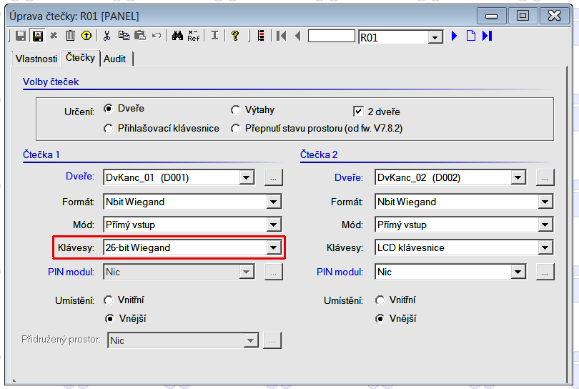Switch to the Vlastnosti tab
Viewport: 579px width, 389px height.
coord(36,59)
